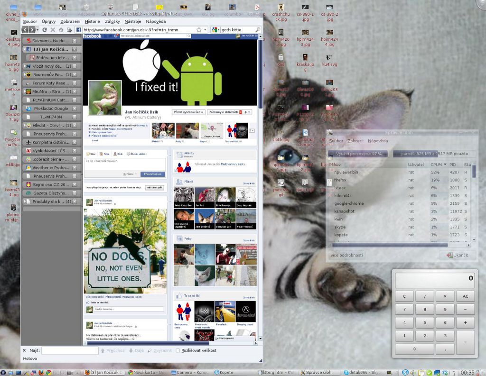Image resolution: width=486 pixels, height=376 pixels.
Task: Expand the Vložit nový de... tab group
Action: click(25, 66)
